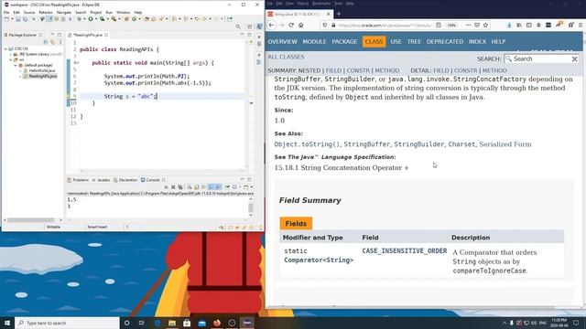The width and height of the screenshot is (586, 329).
Task: Click Pin Console icon
Action: [227, 186]
